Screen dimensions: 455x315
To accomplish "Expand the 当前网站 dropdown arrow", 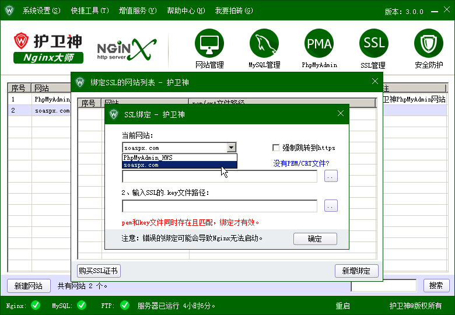I will (231, 148).
